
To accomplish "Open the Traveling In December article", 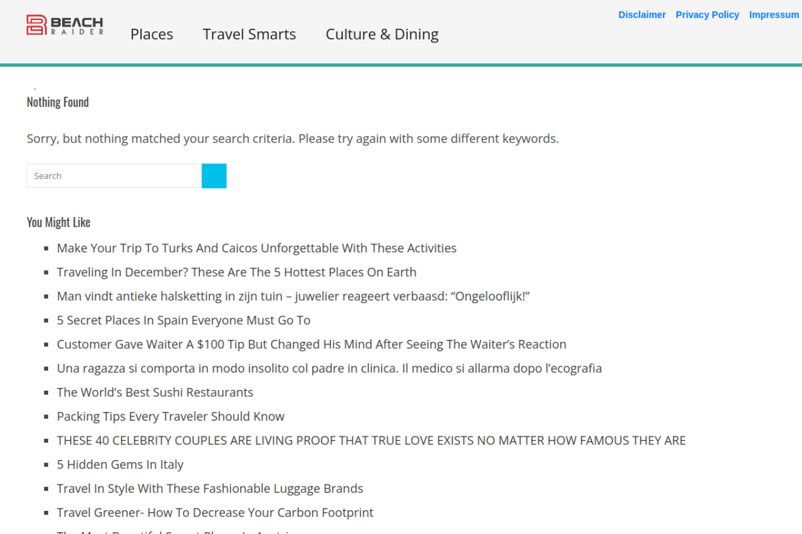I will pos(236,272).
